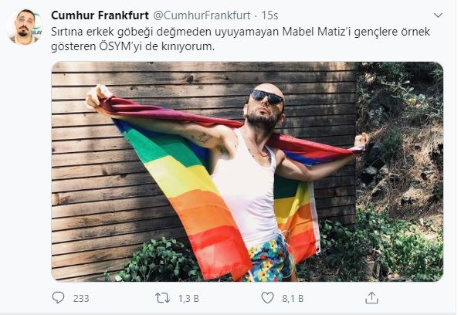Click the word kınıyorum ending the tweet
Image resolution: width=461 pixels, height=315 pixels.
pos(188,47)
